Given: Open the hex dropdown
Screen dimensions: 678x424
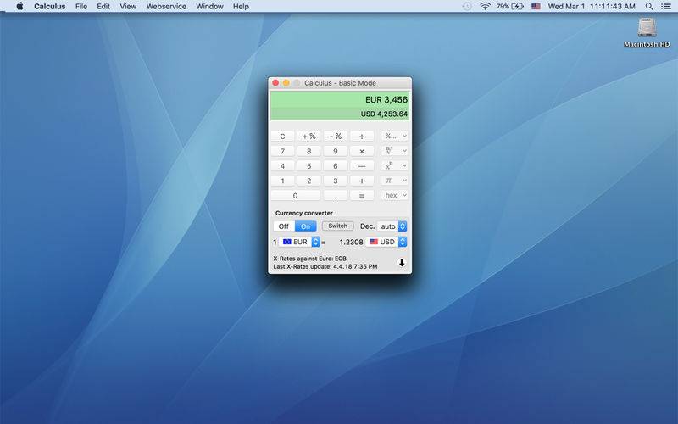Looking at the screenshot, I should (395, 195).
